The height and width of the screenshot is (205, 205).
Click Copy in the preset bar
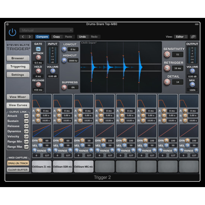pos(57,37)
